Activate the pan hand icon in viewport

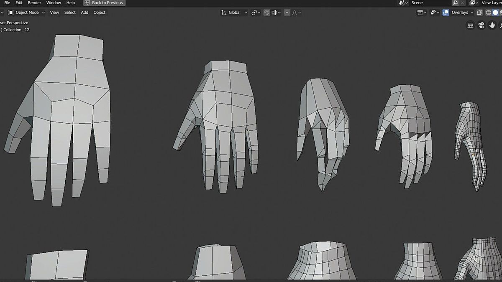click(493, 25)
